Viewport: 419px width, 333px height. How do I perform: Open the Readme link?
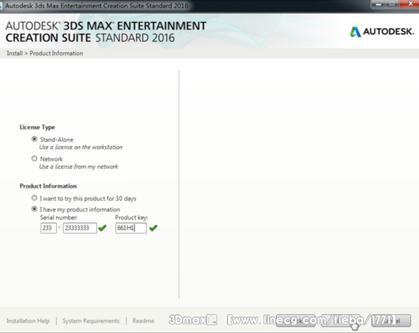[x=143, y=321]
